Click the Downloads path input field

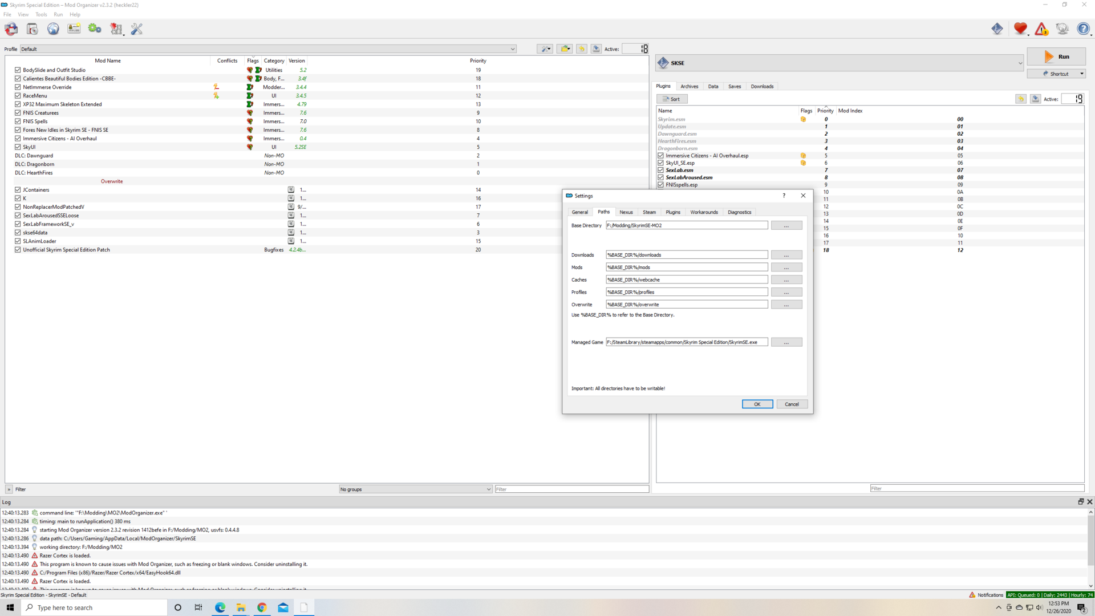pos(687,255)
